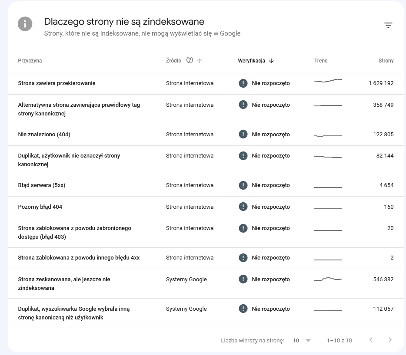This screenshot has width=406, height=355.
Task: Click the Weryfikacja descending sort arrow
Action: point(271,61)
